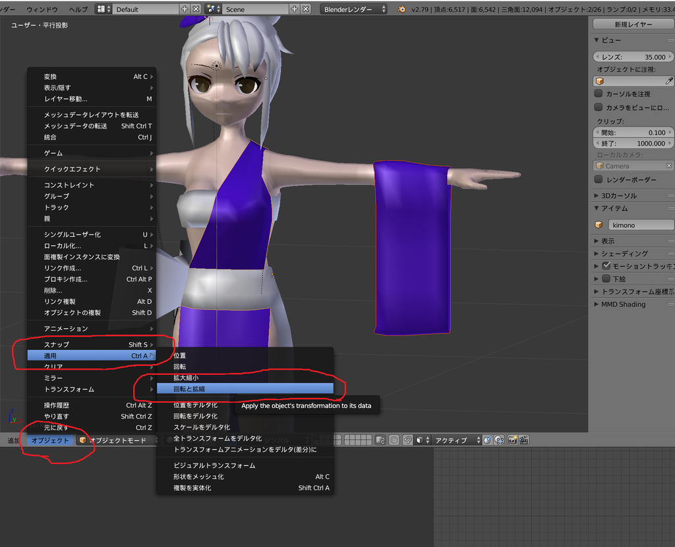Render OpenGL image with camera icon
The image size is (675, 547).
[512, 440]
